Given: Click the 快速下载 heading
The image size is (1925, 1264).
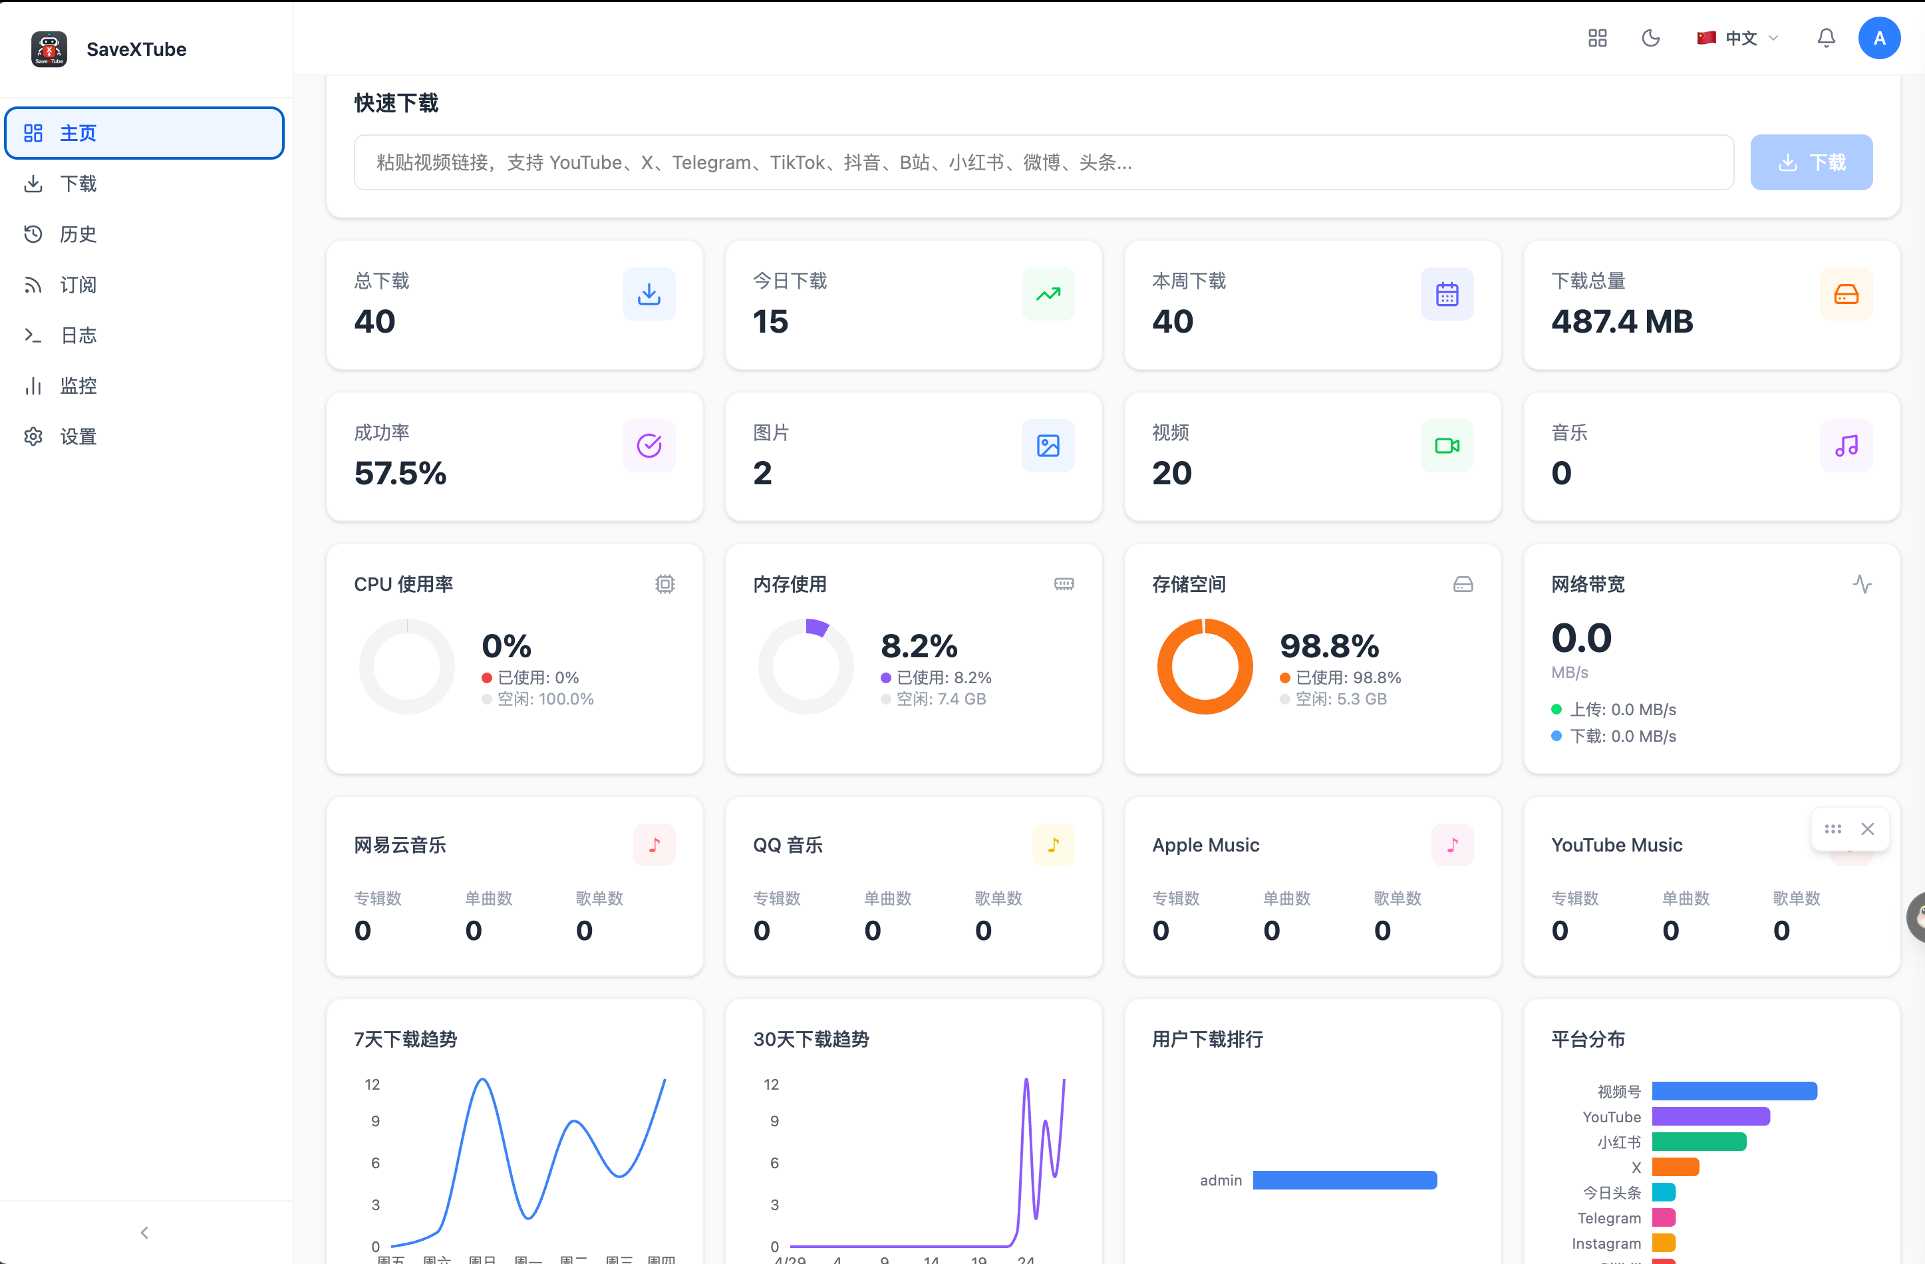Looking at the screenshot, I should click(x=396, y=104).
